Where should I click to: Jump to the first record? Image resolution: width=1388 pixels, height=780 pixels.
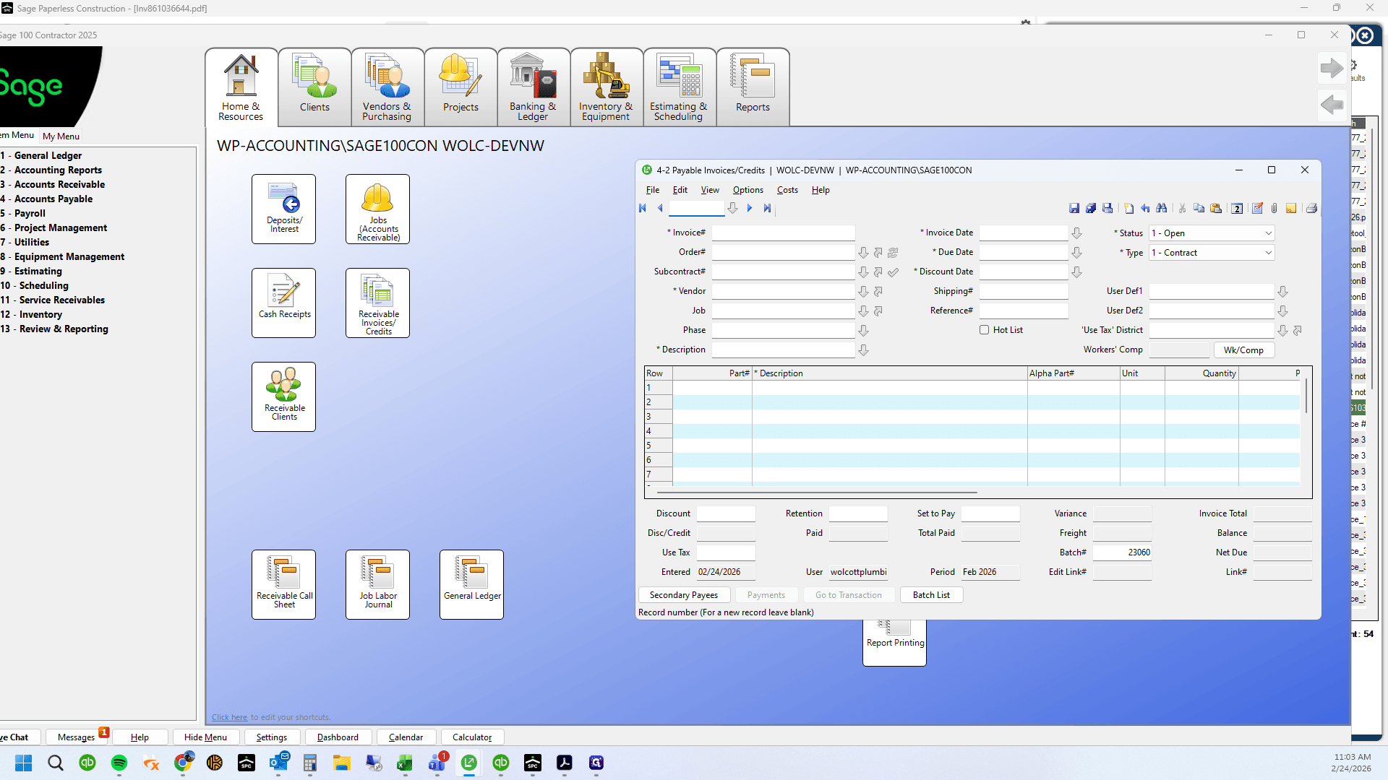tap(643, 209)
